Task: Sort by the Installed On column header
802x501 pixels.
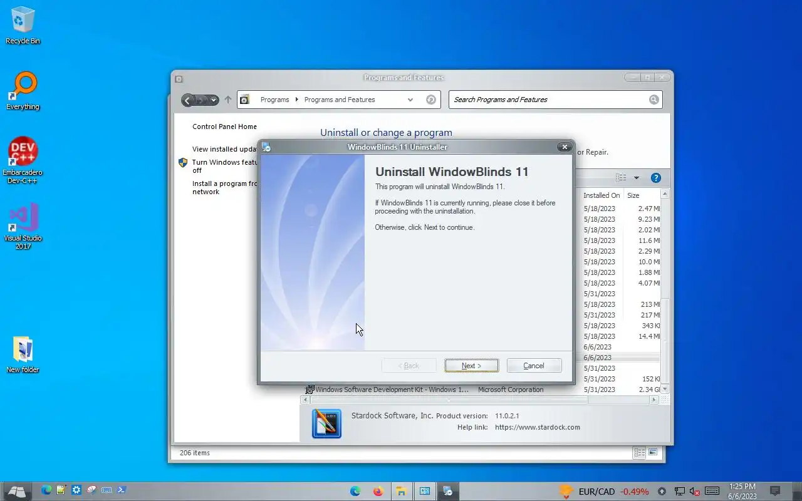Action: coord(601,195)
